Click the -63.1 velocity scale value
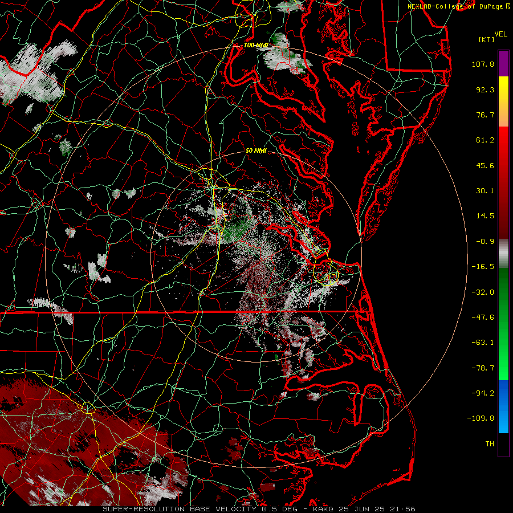Viewport: 513px width, 513px height. coord(483,343)
